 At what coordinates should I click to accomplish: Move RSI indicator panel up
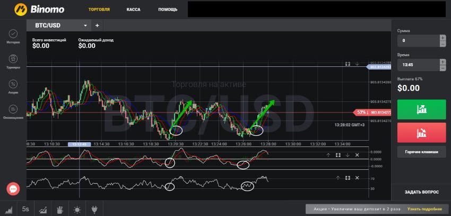click(x=338, y=178)
